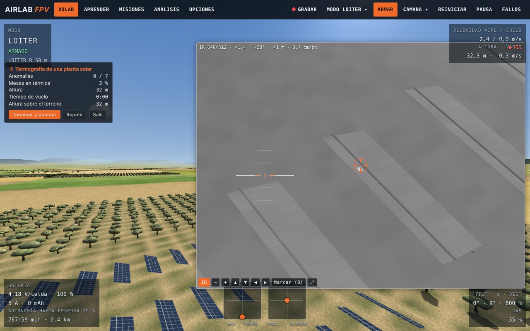Click the GAS 35 % value

pyautogui.click(x=515, y=319)
